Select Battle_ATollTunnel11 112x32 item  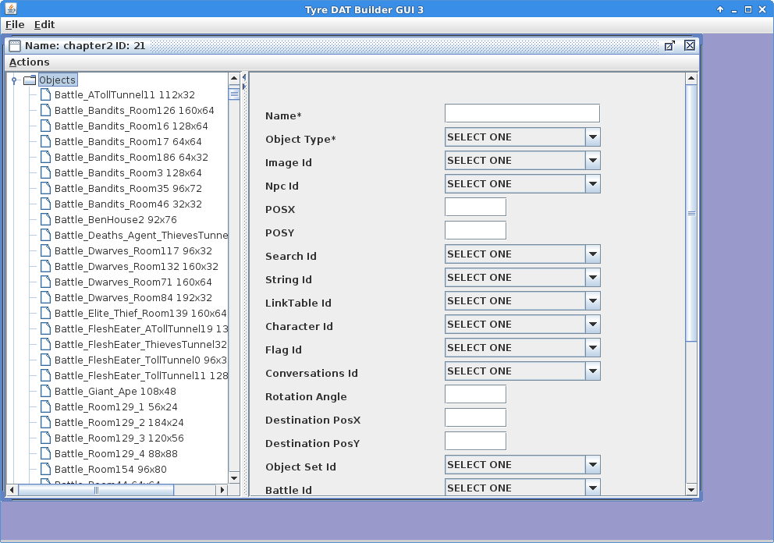124,94
